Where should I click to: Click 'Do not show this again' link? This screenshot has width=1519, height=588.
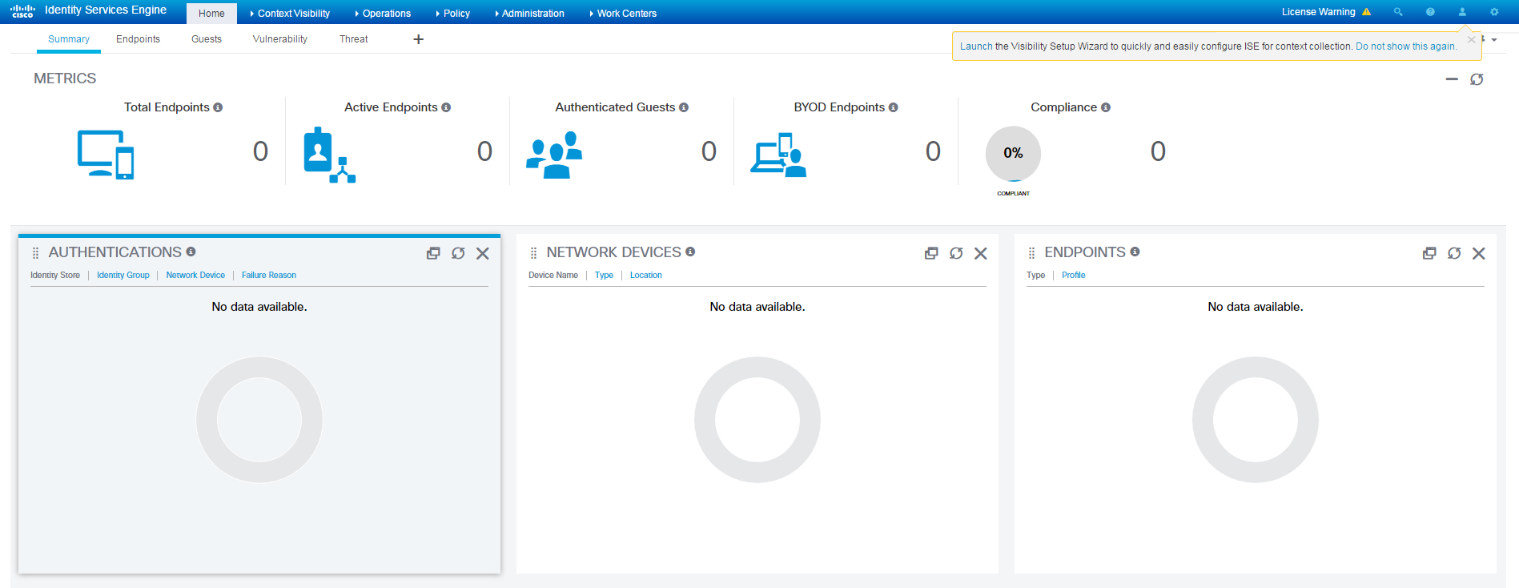click(x=1406, y=46)
